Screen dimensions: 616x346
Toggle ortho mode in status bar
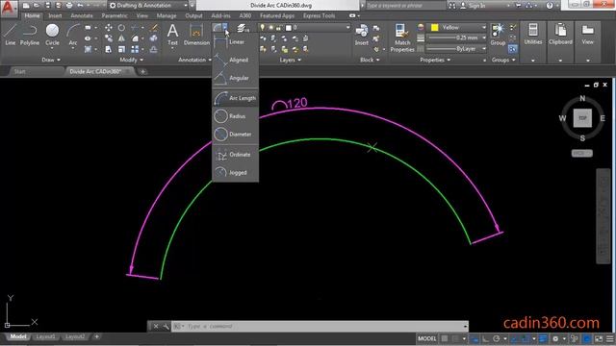coord(485,338)
